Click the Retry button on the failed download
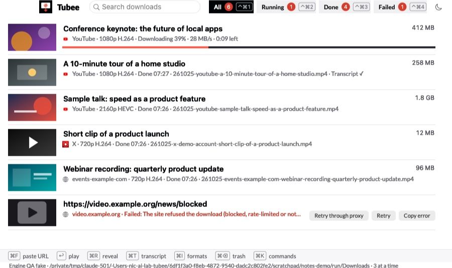Screen dimensions: 452x268 tap(383, 216)
